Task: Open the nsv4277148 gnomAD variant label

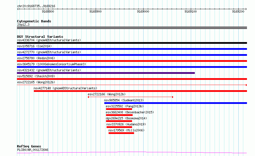Action: (x=65, y=88)
